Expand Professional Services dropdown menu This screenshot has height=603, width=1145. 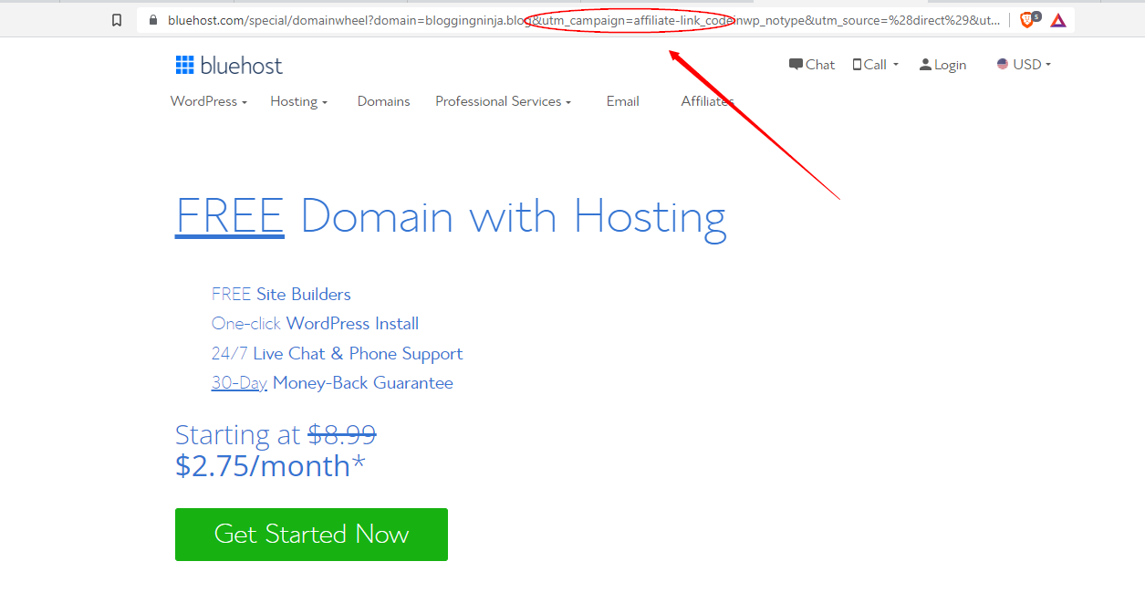click(x=503, y=101)
